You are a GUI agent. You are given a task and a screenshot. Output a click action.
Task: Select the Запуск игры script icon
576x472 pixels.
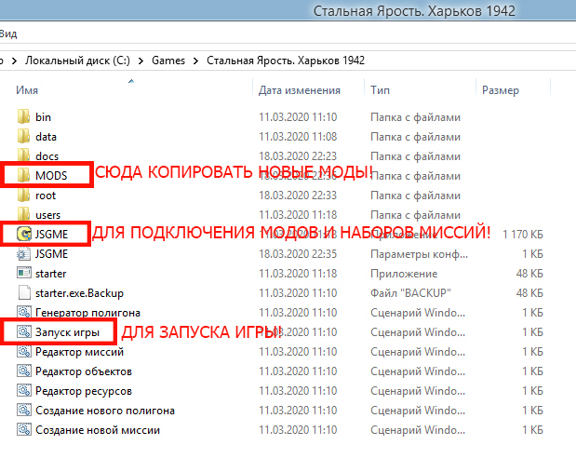(x=24, y=332)
